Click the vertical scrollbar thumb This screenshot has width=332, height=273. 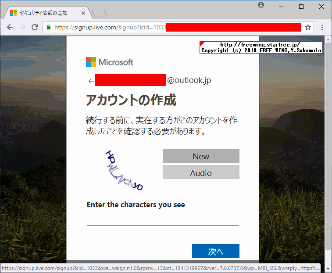(328, 146)
